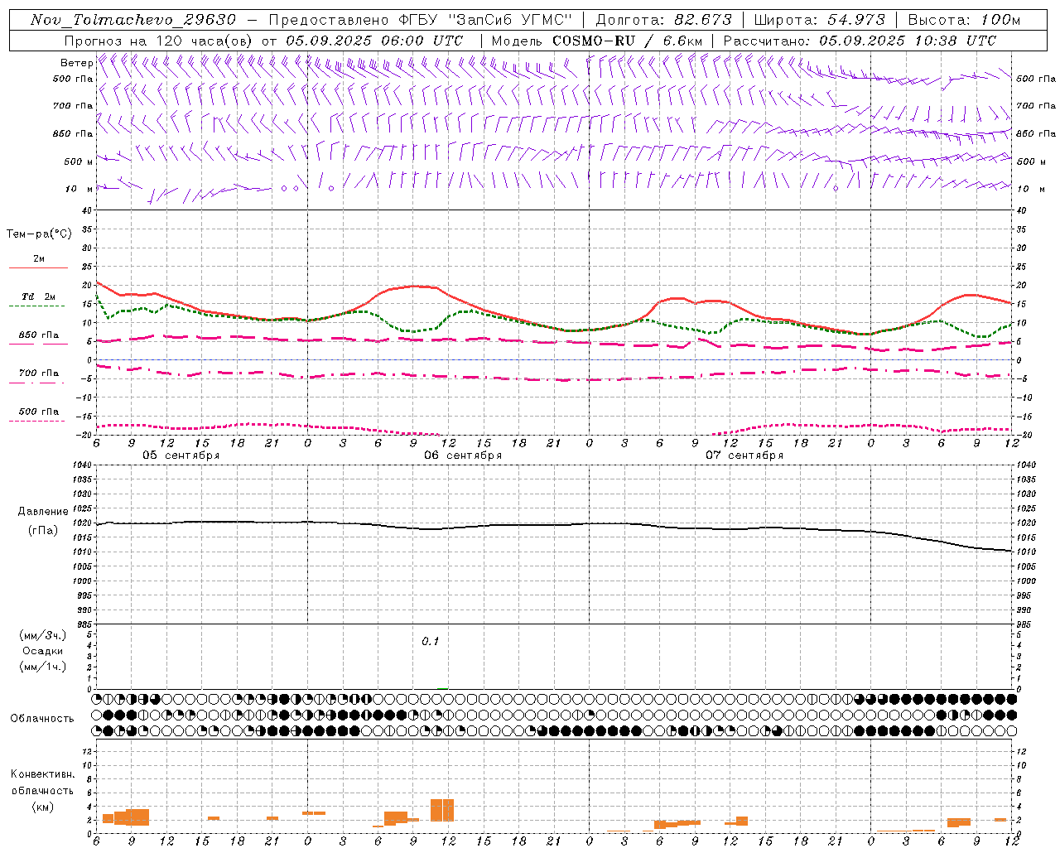Click the left 10 м wind level label
1060x848 pixels.
[79, 189]
